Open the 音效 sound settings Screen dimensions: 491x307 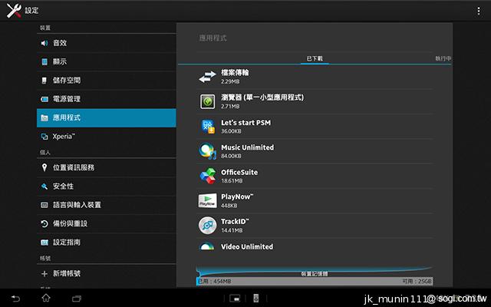click(107, 43)
